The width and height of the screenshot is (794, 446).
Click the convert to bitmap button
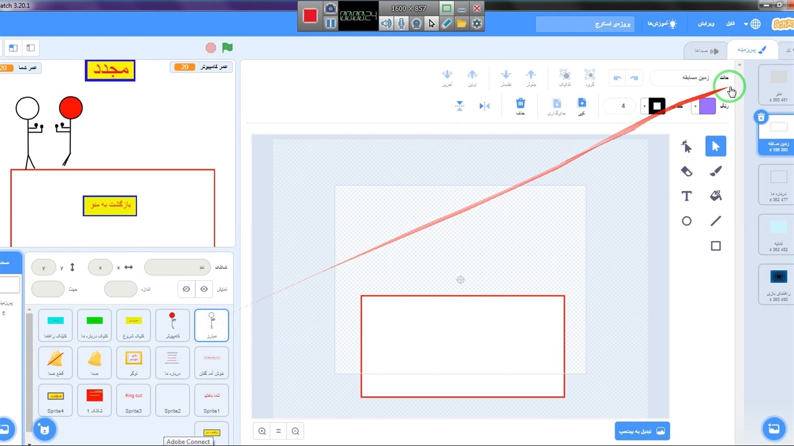point(642,431)
